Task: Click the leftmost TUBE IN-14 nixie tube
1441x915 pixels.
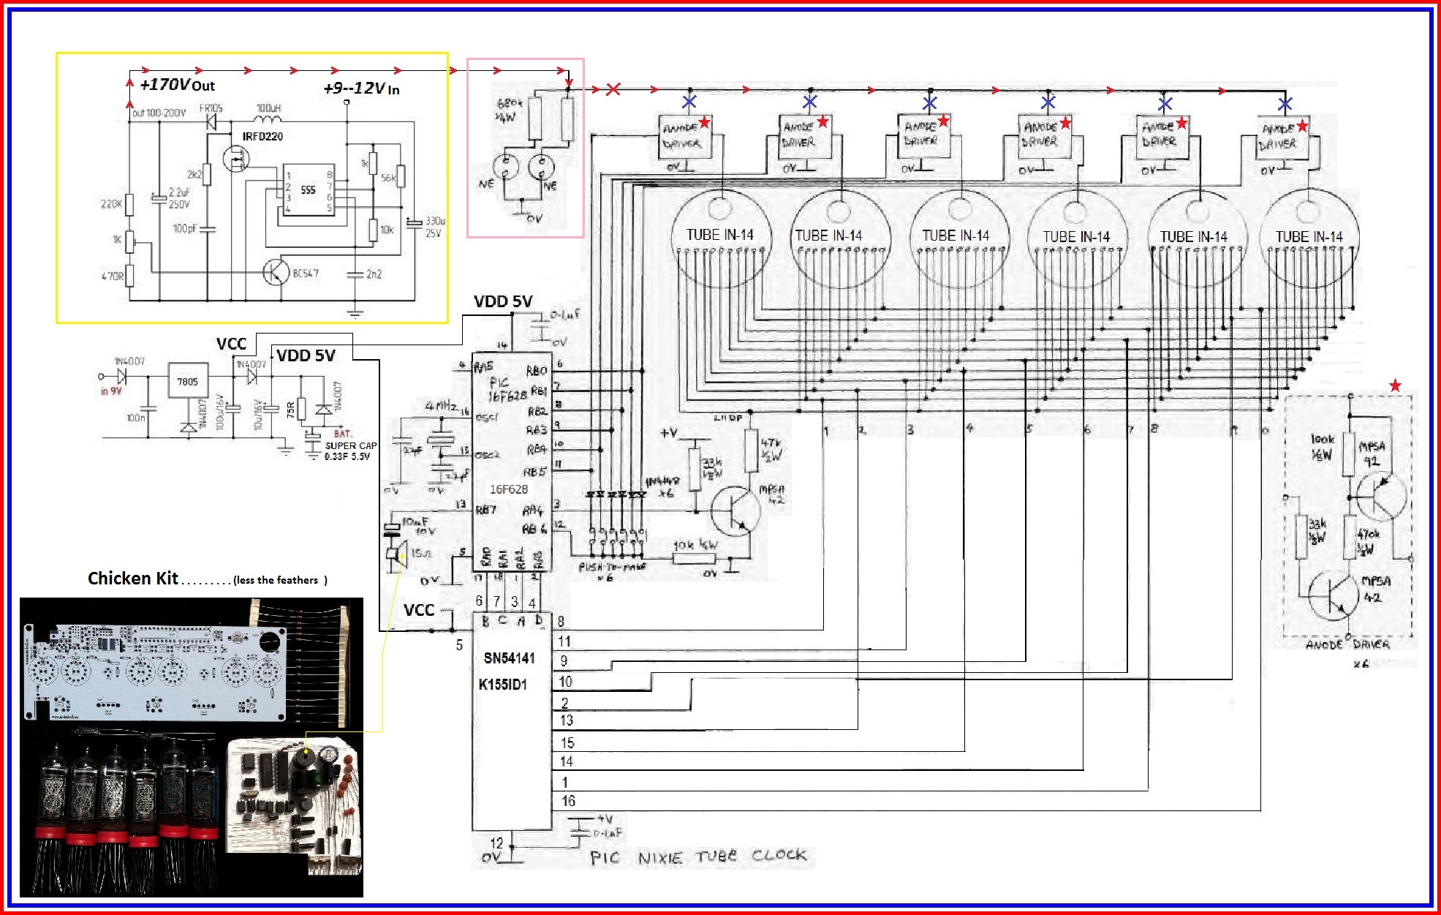Action: point(721,238)
